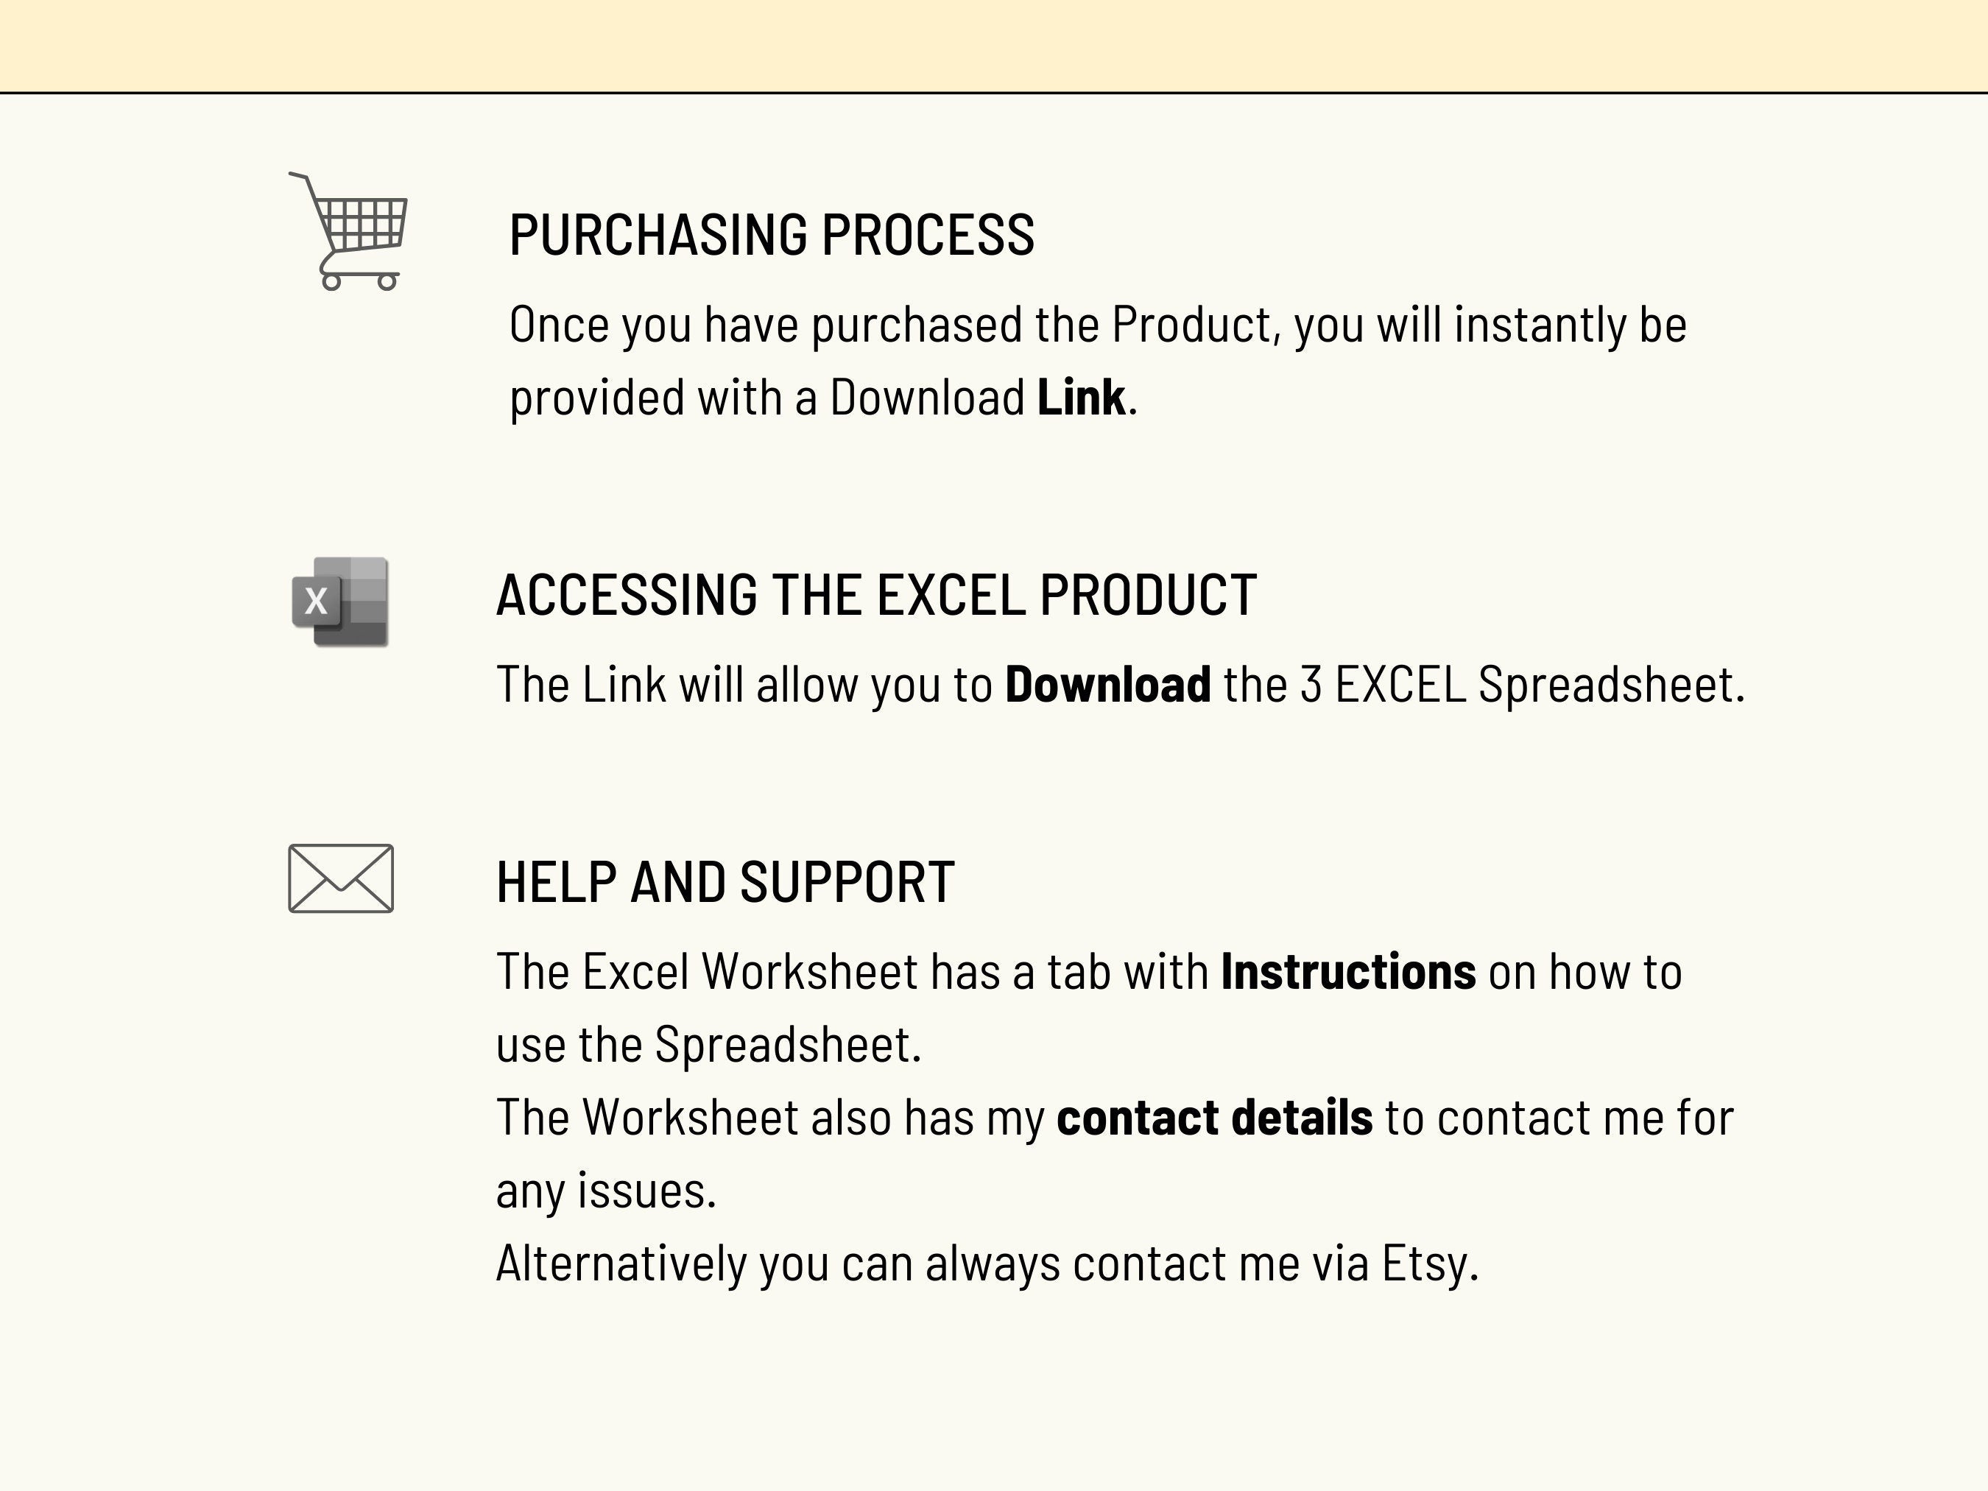Viewport: 1988px width, 1491px height.
Task: Click the bold contact details text
Action: [1214, 1117]
